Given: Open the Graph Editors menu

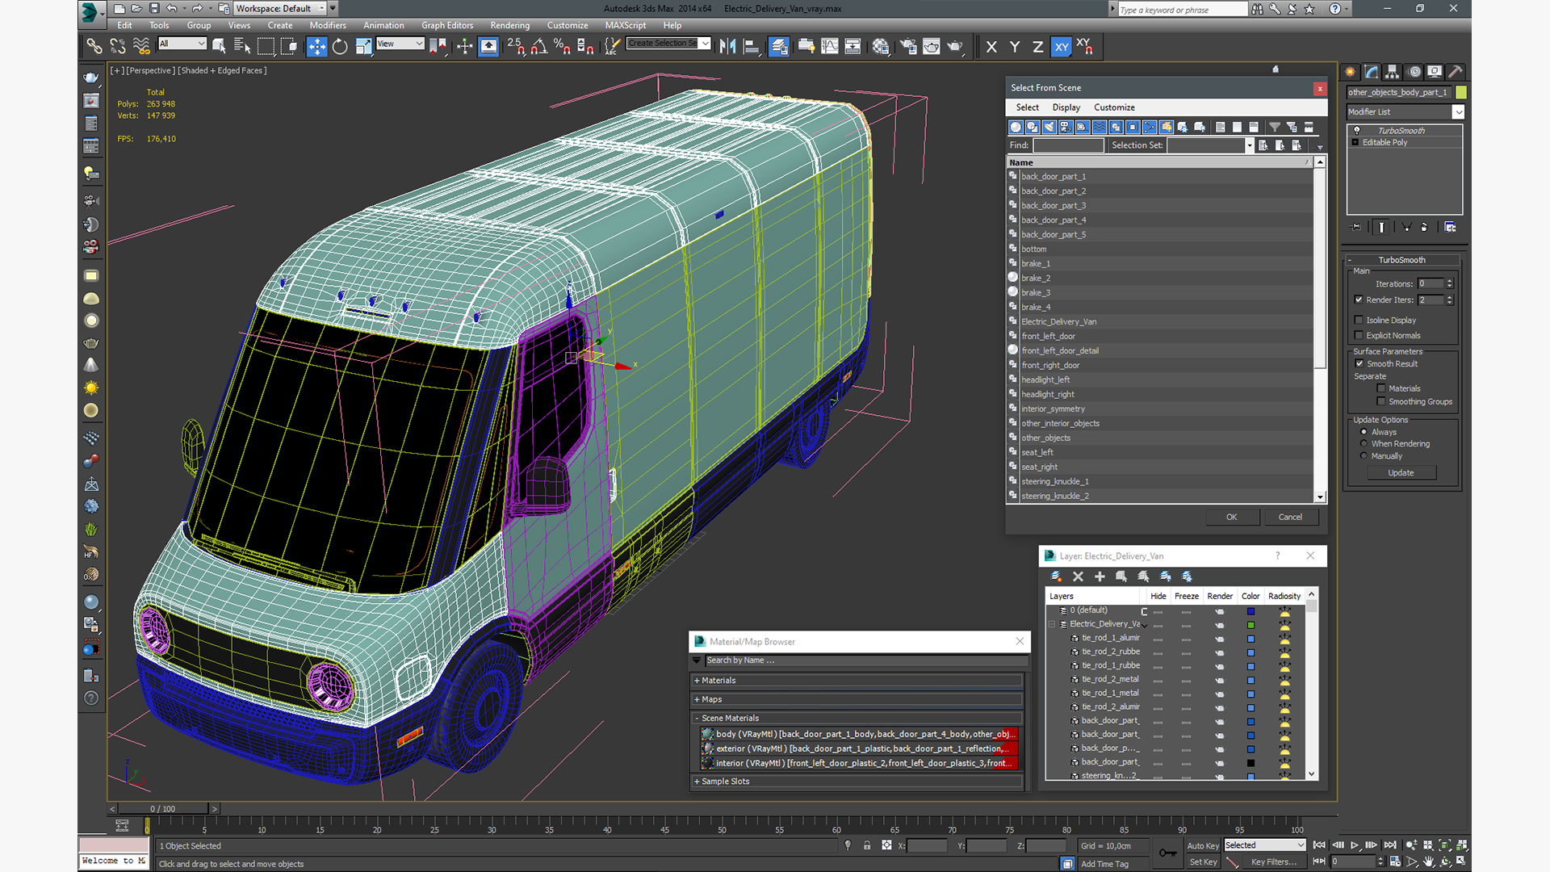Looking at the screenshot, I should [x=447, y=25].
